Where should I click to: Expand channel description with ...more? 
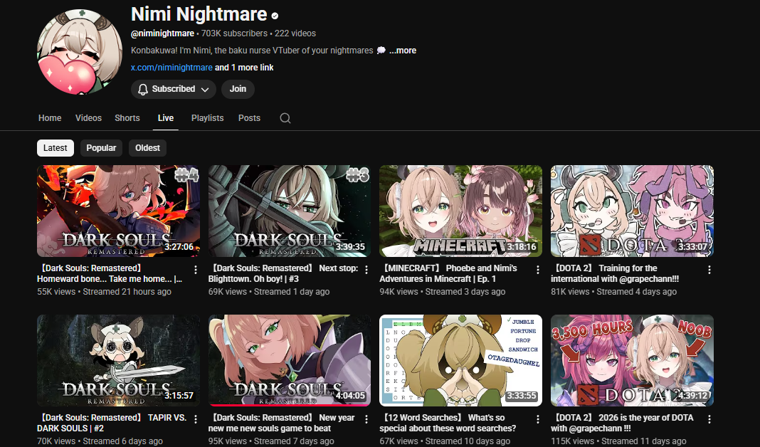pyautogui.click(x=402, y=51)
